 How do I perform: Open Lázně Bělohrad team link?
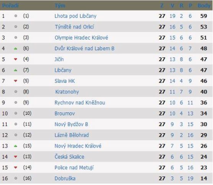(x=72, y=135)
